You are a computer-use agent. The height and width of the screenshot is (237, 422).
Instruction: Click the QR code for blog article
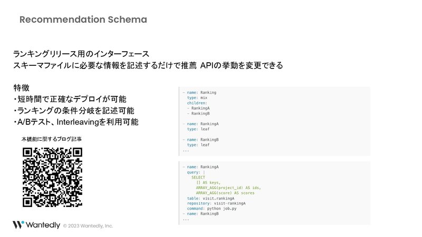[x=52, y=177]
